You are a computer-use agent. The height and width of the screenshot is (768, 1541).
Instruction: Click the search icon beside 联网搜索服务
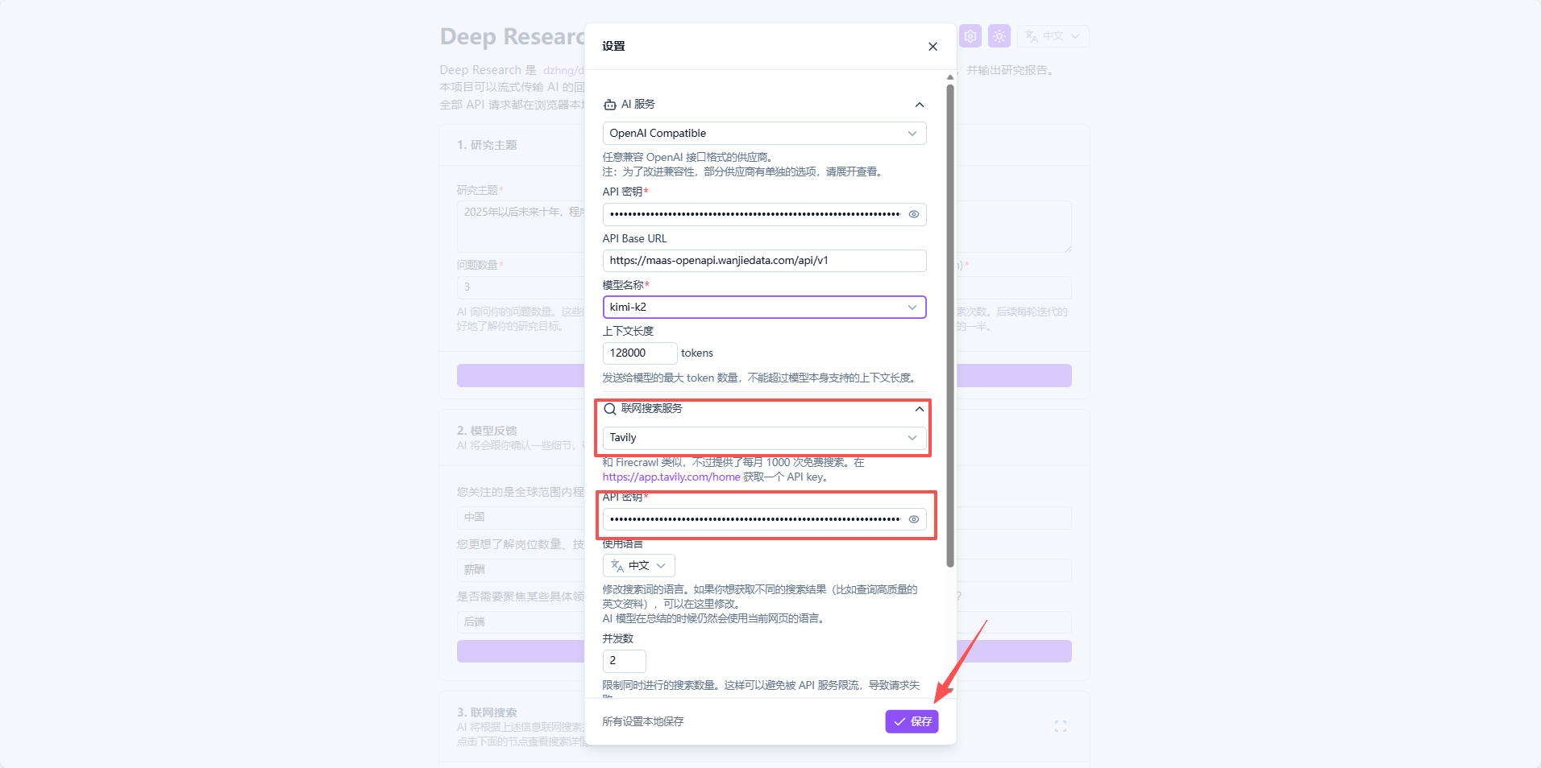tap(610, 409)
